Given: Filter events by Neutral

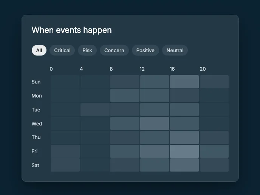Looking at the screenshot, I should pos(175,50).
